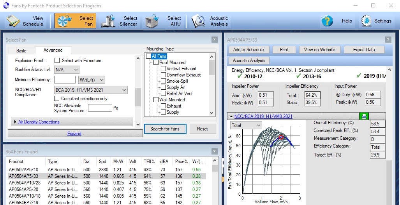Enable Select with Ex motors checkbox

pyautogui.click(x=57, y=61)
